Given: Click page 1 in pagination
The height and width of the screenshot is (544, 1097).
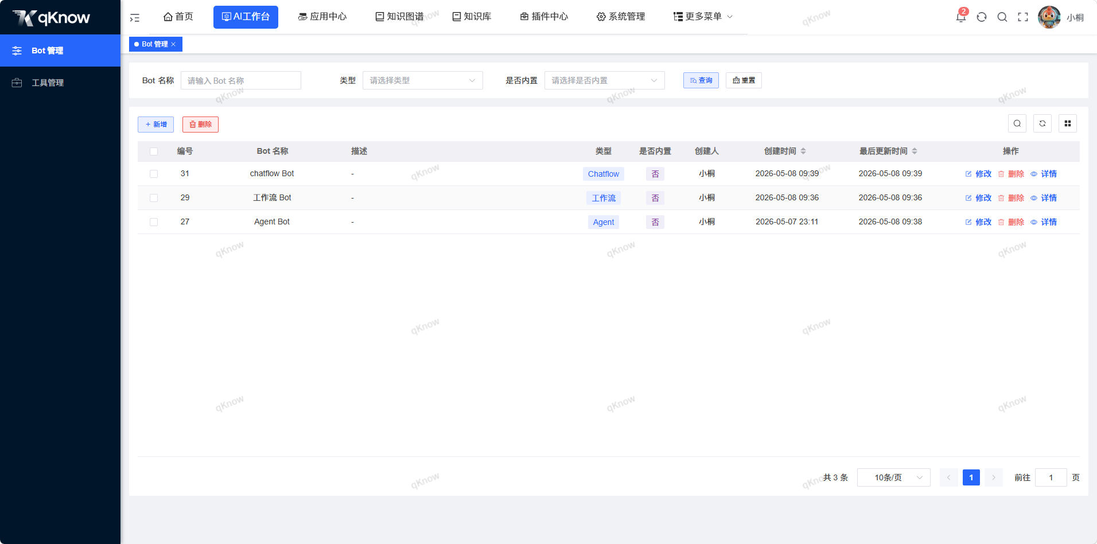Looking at the screenshot, I should [971, 477].
